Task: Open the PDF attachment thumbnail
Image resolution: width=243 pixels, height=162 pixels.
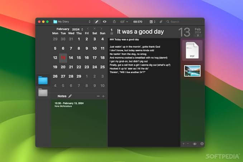Action: 192,51
